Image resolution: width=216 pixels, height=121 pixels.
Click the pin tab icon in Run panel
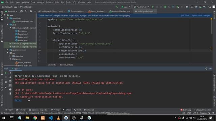pyautogui.click(x=6, y=87)
